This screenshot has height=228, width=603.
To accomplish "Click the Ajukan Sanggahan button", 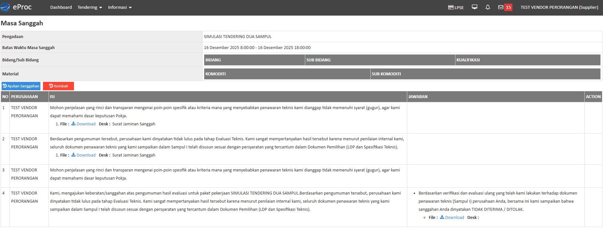I will pos(21,86).
